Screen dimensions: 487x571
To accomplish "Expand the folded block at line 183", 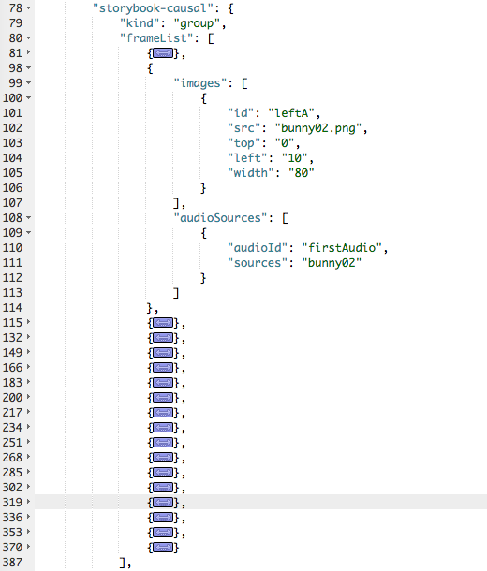I will [x=28, y=382].
